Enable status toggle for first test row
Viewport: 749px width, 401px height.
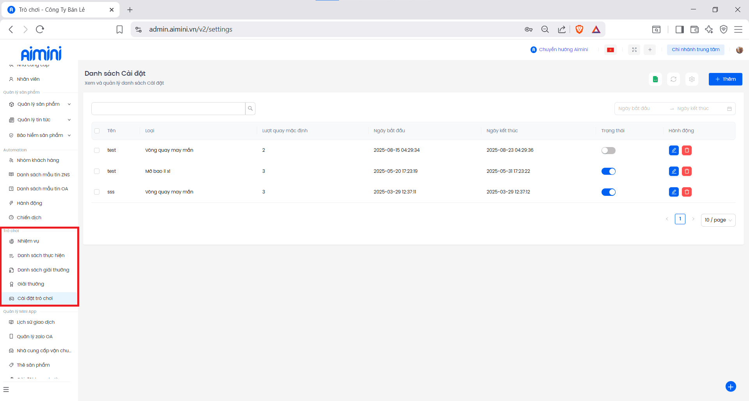pos(608,151)
